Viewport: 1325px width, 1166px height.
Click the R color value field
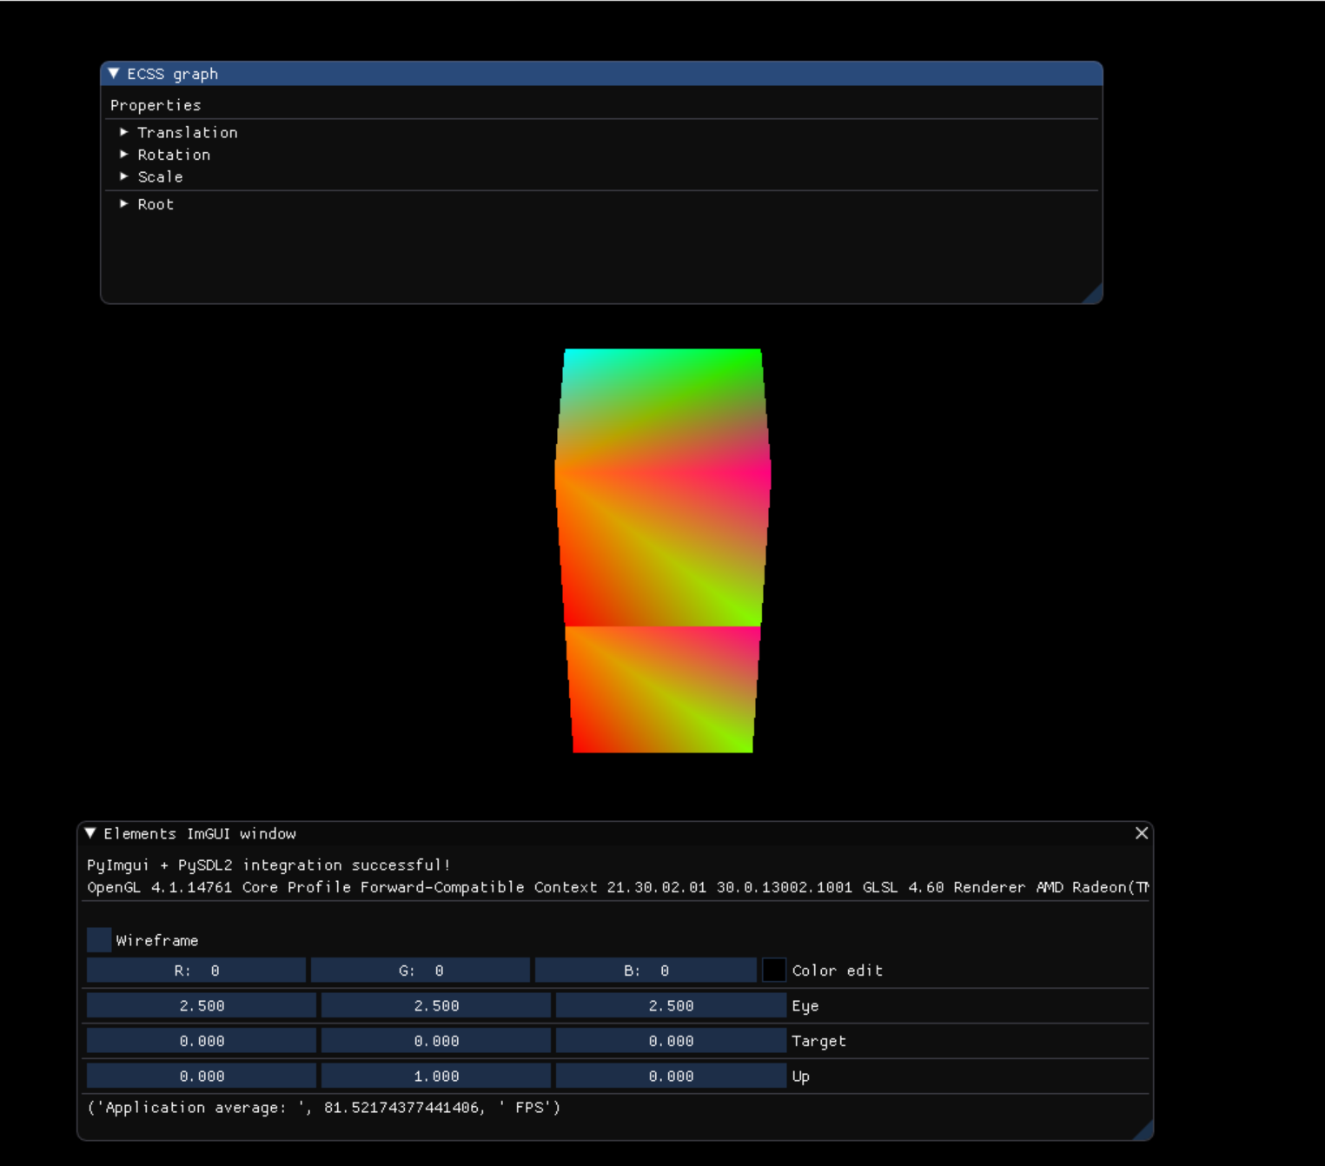(x=196, y=970)
